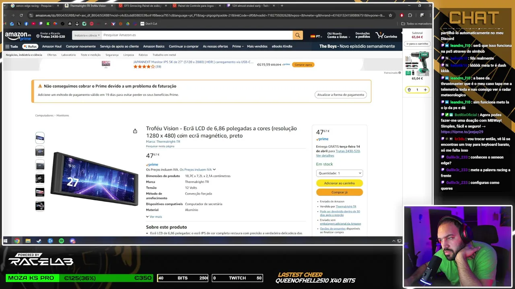Close the xenon edge racing tab
Viewport: 515px width, 289px height.
[58, 6]
